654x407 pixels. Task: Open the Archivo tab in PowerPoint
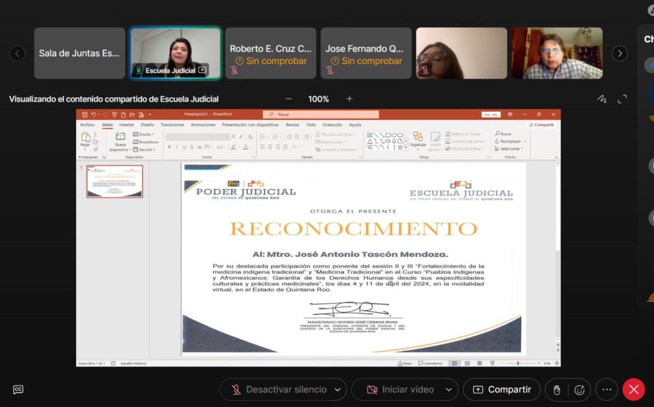[87, 125]
